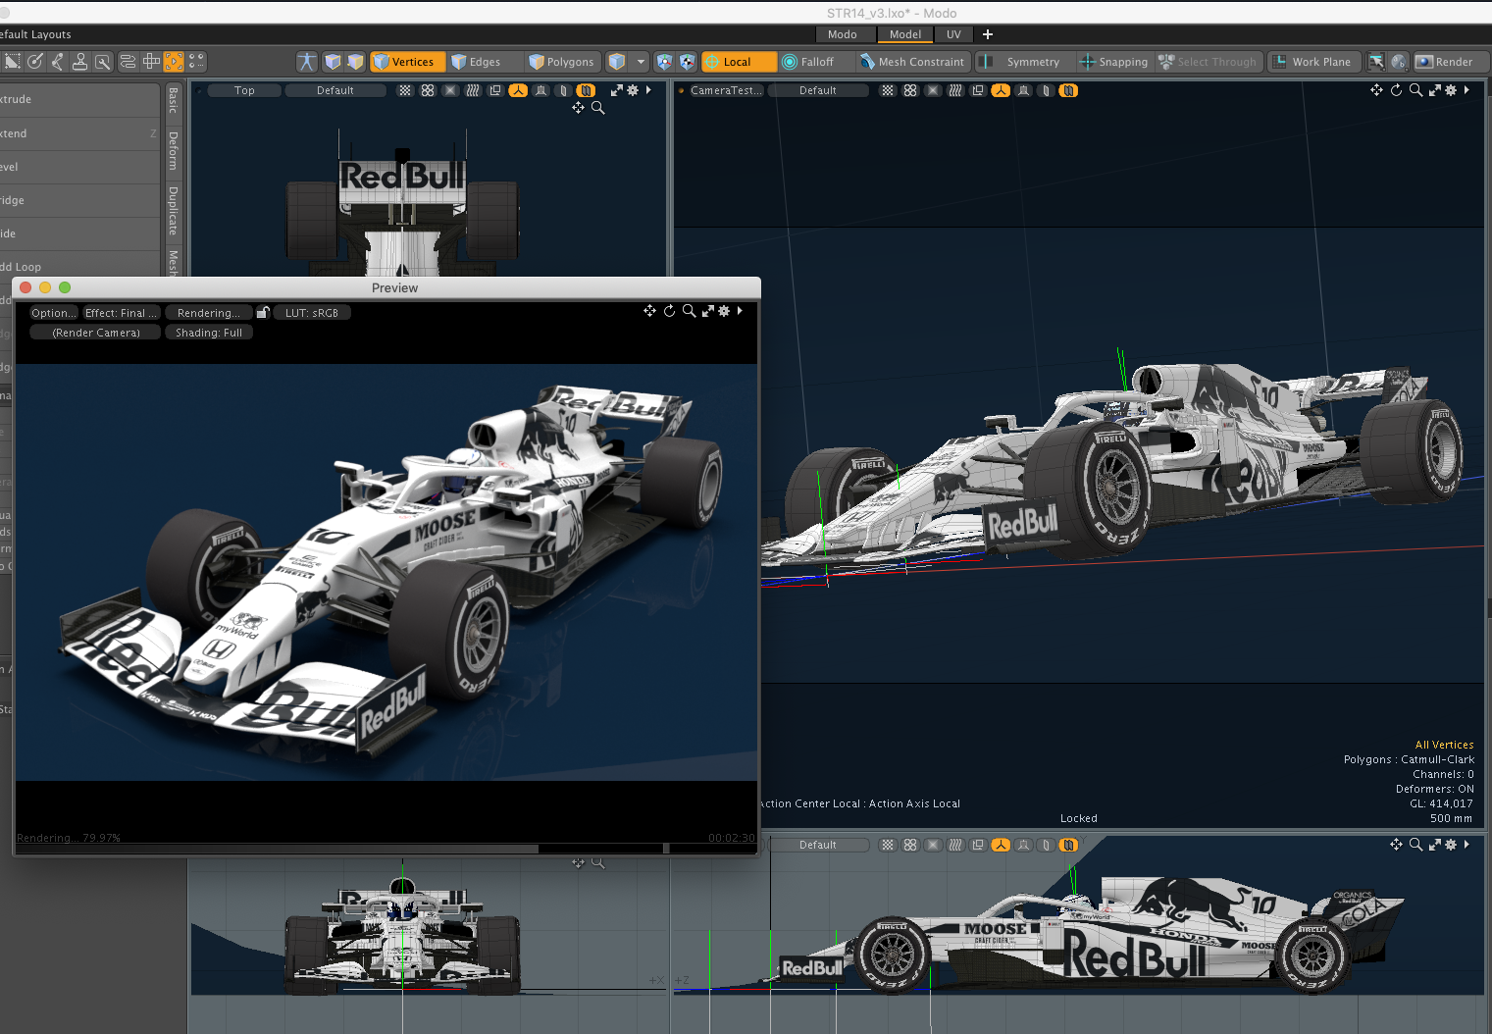Image resolution: width=1492 pixels, height=1034 pixels.
Task: Click the Render button in toolbar
Action: [1451, 62]
